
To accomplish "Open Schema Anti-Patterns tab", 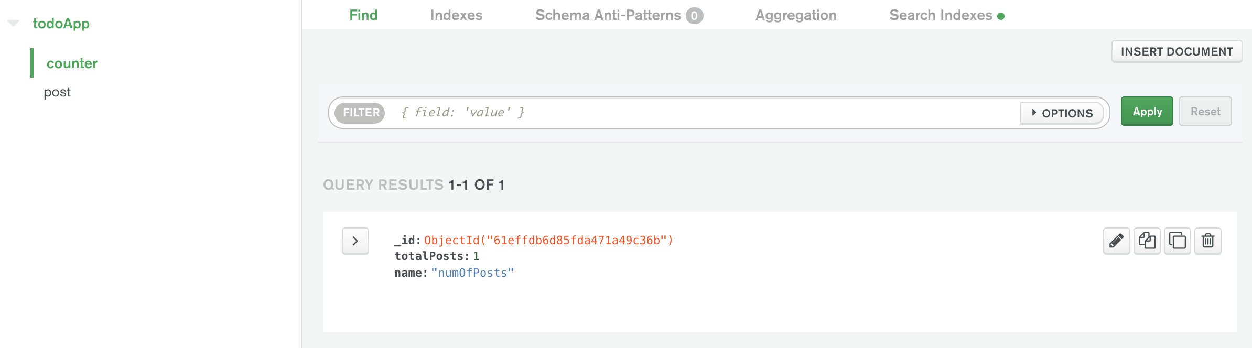I will pyautogui.click(x=619, y=15).
